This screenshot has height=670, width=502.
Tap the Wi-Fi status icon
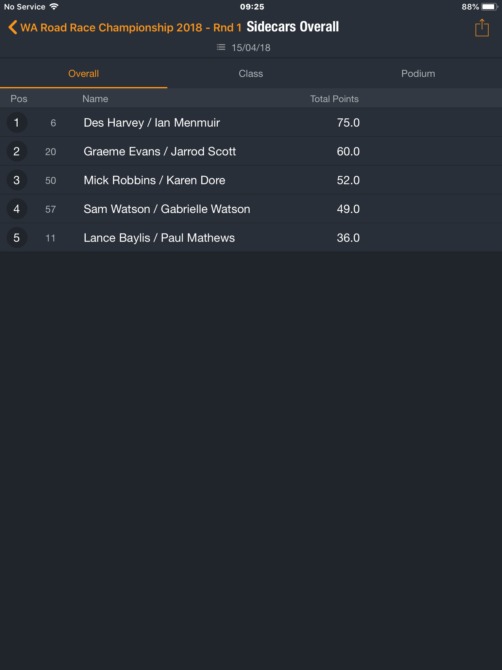pyautogui.click(x=54, y=7)
